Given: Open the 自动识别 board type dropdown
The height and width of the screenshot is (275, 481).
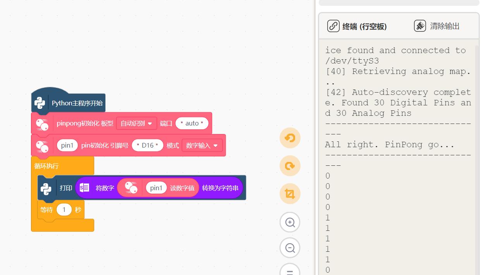Looking at the screenshot, I should [137, 123].
